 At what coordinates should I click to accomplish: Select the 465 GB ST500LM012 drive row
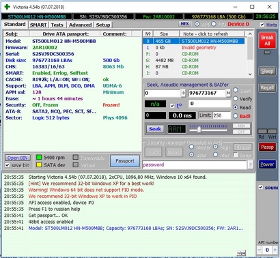tap(194, 41)
